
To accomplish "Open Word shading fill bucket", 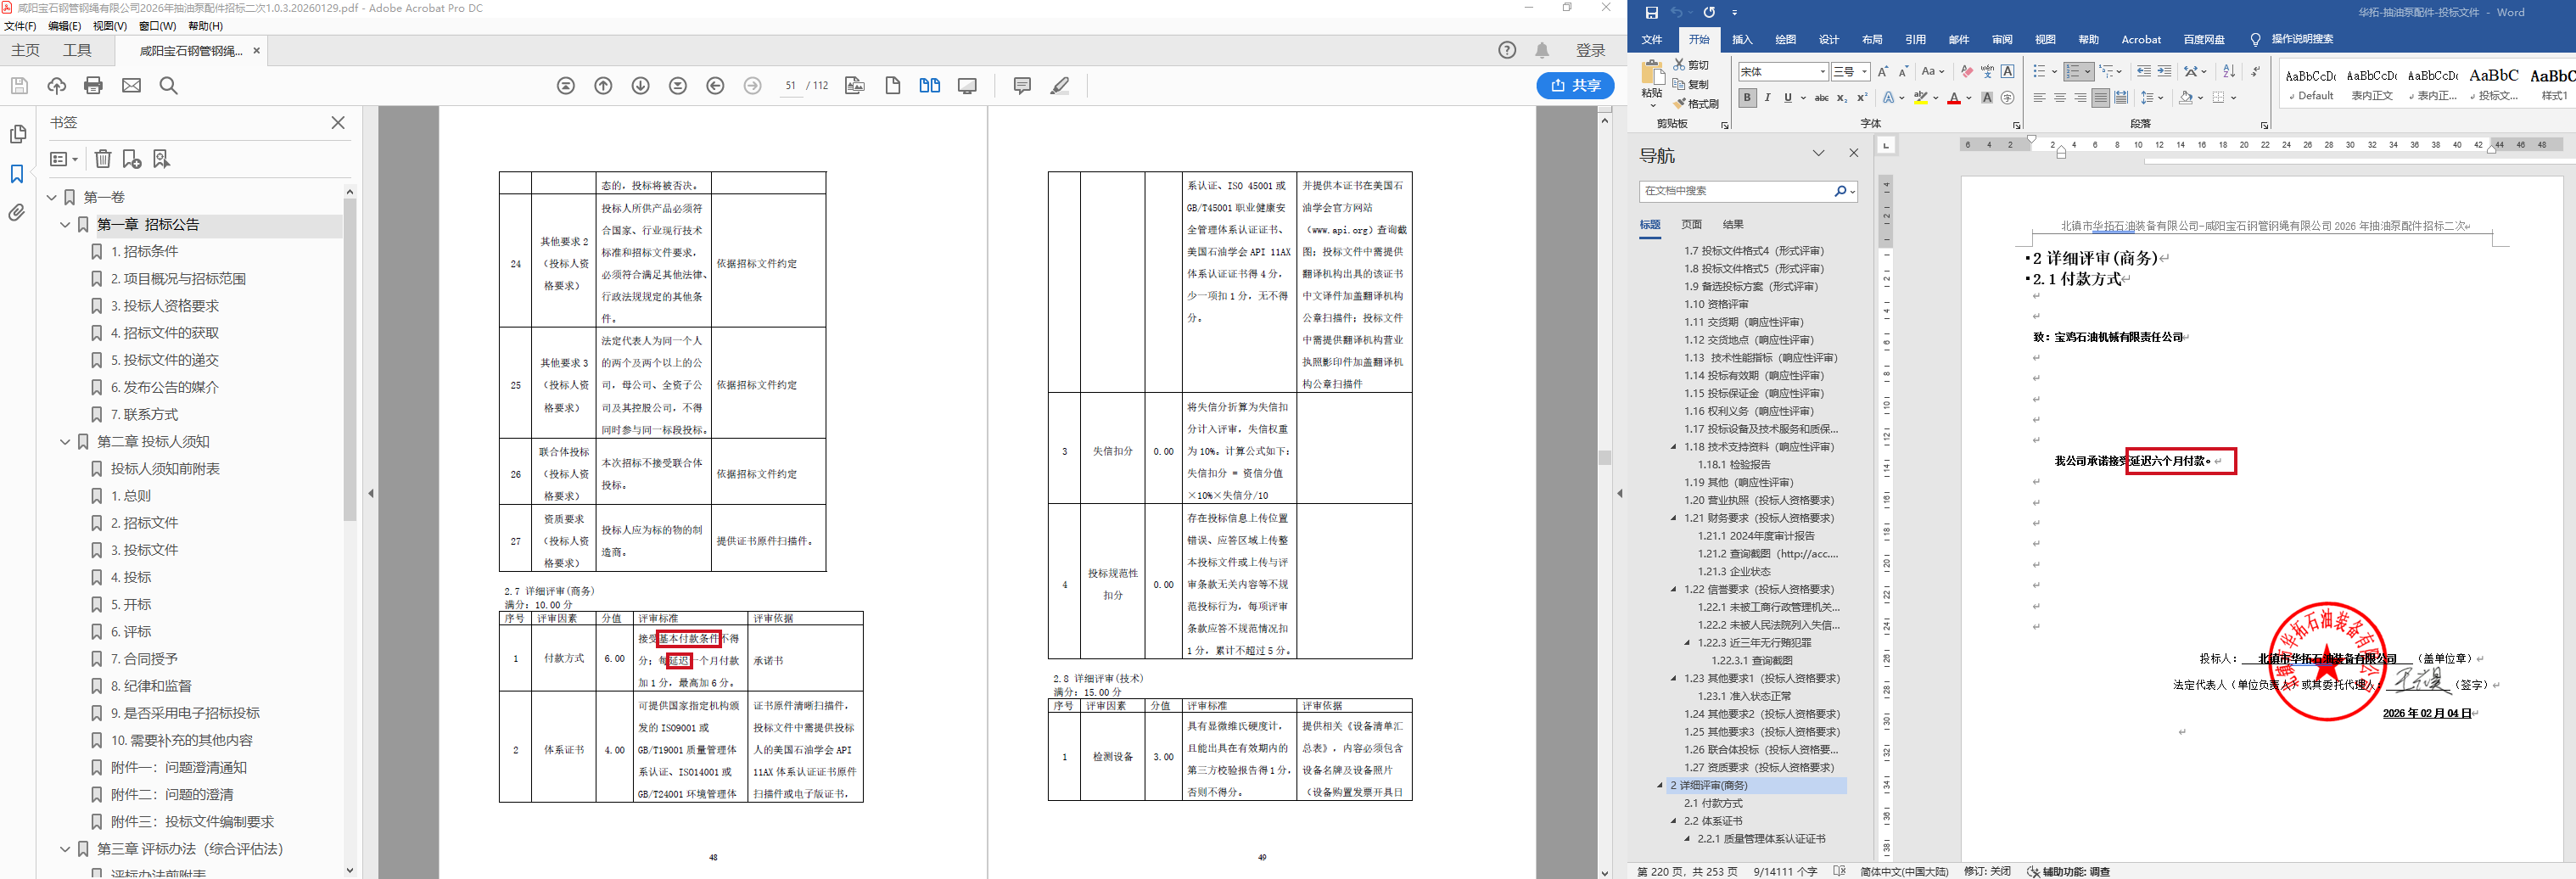I will click(x=2186, y=98).
